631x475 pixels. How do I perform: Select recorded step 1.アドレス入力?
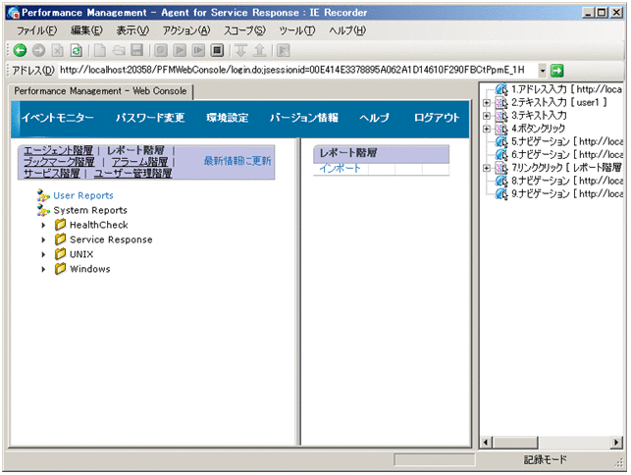(566, 89)
